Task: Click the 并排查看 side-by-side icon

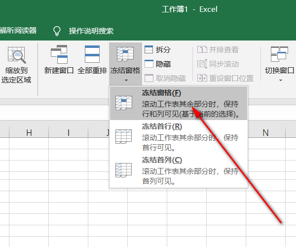Action: [x=202, y=49]
